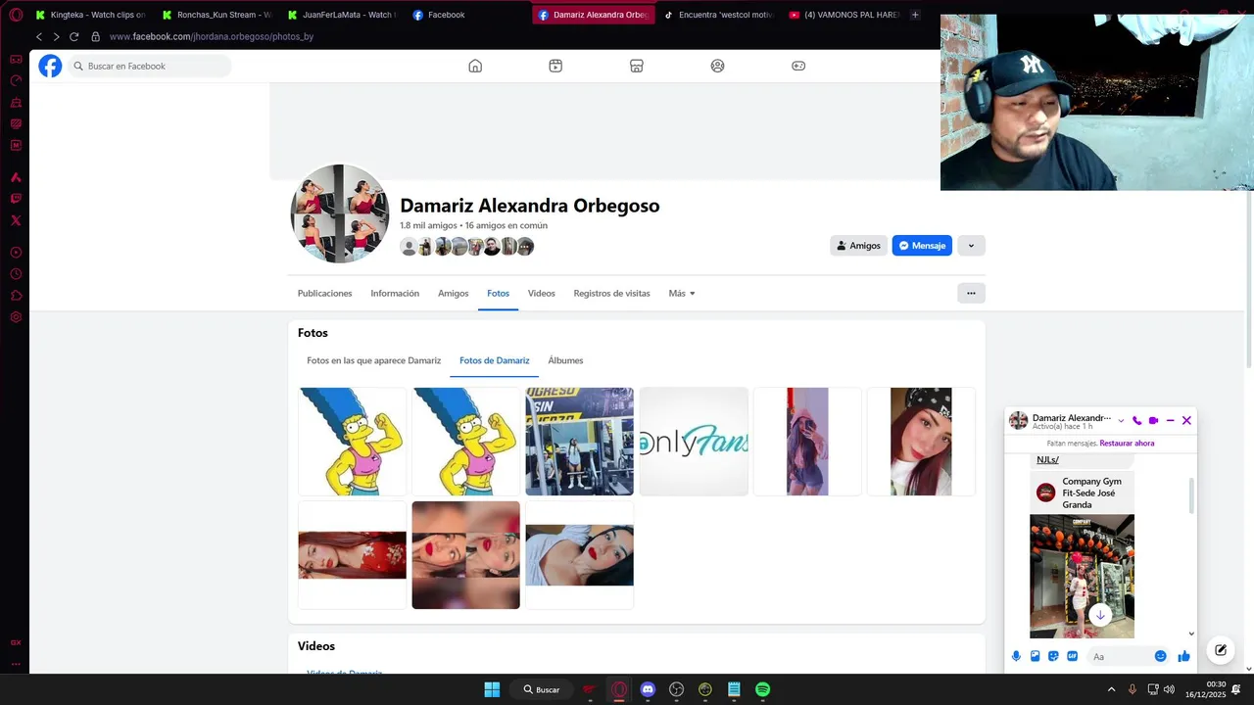Click Damariz profile picture
1254x705 pixels.
pyautogui.click(x=340, y=213)
